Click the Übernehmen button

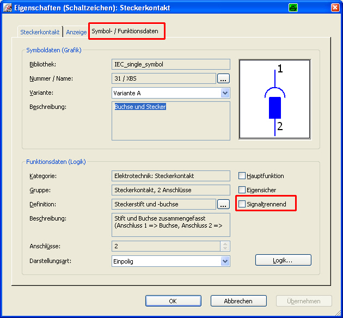[x=304, y=301]
